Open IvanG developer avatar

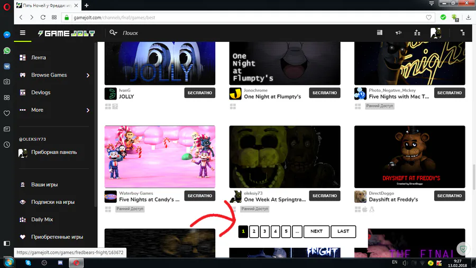pyautogui.click(x=111, y=94)
